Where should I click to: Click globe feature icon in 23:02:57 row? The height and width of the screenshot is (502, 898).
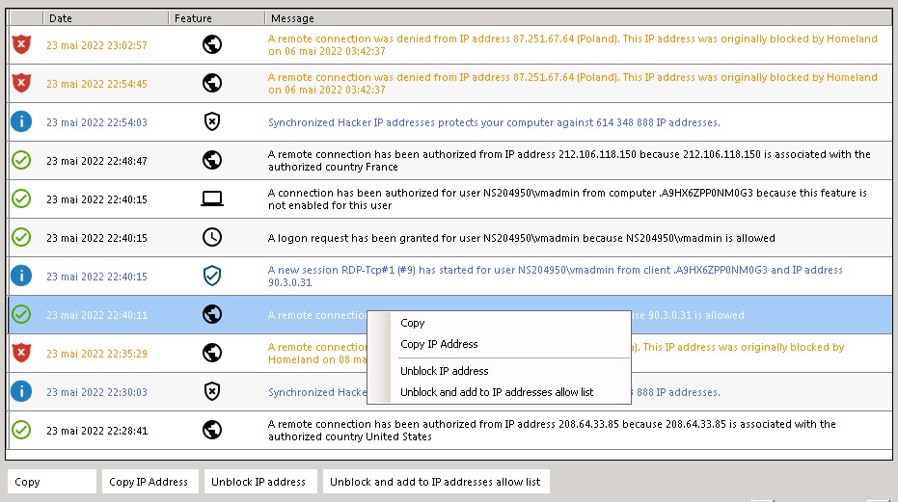(x=212, y=44)
